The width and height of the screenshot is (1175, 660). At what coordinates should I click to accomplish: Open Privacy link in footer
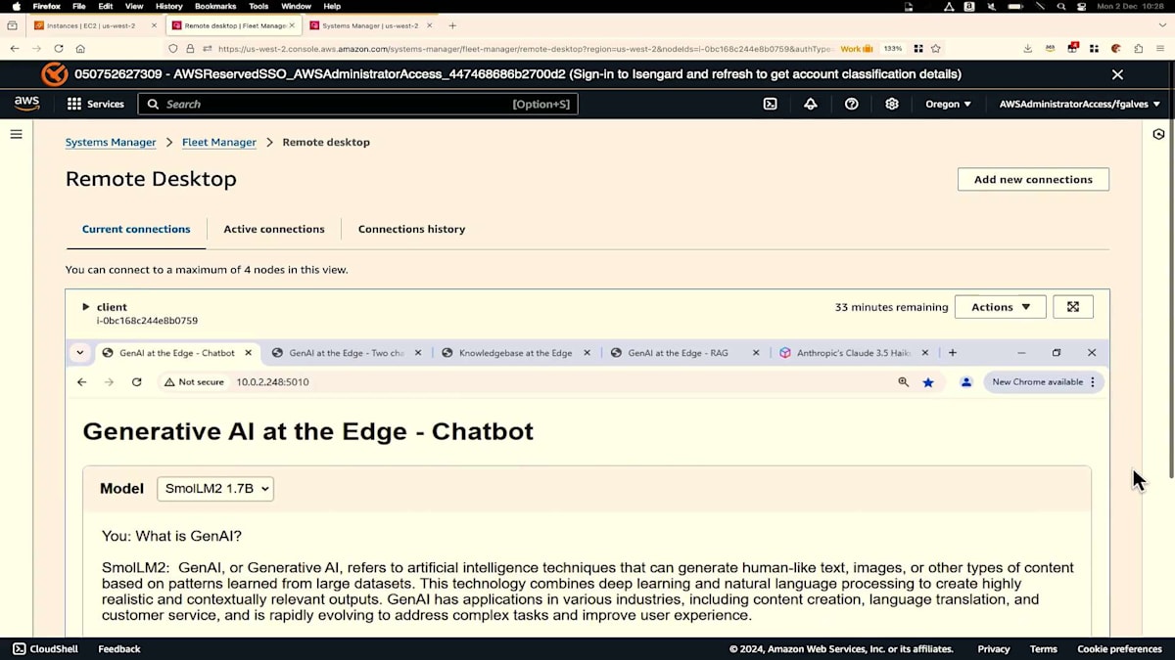(x=993, y=649)
